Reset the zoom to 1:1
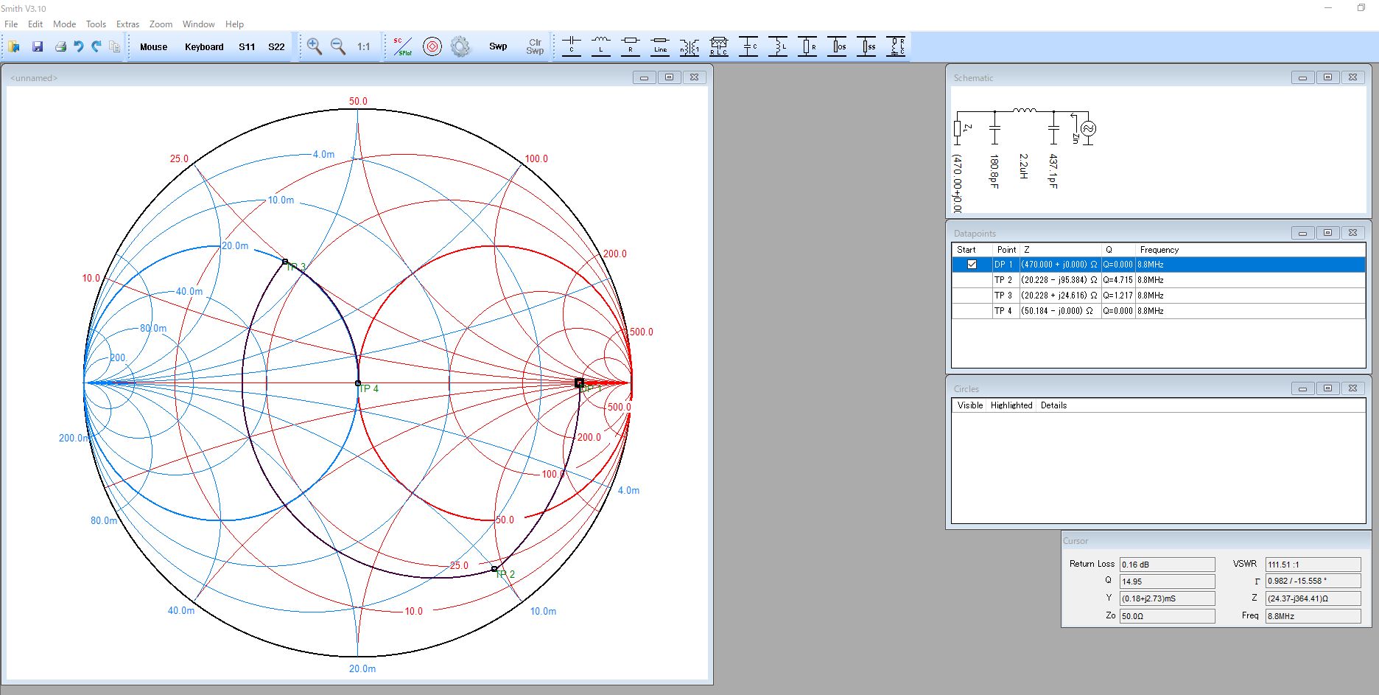Screen dimensions: 1379x695 364,46
